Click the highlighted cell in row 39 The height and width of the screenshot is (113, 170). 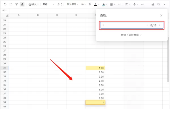[x=95, y=103]
